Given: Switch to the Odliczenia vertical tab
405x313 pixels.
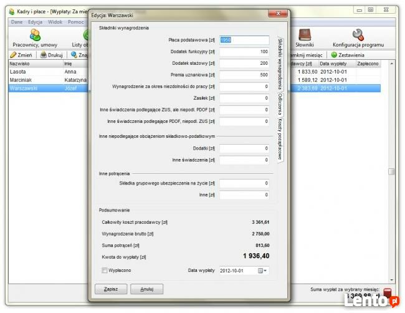Looking at the screenshot, I should [280, 104].
